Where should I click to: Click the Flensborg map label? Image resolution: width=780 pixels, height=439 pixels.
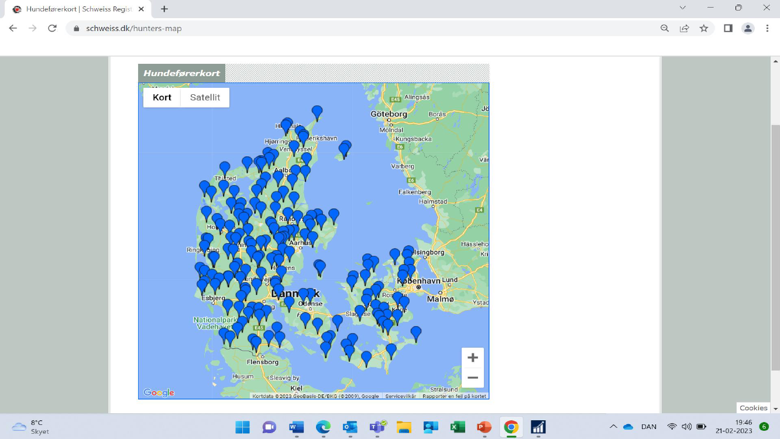click(x=263, y=362)
